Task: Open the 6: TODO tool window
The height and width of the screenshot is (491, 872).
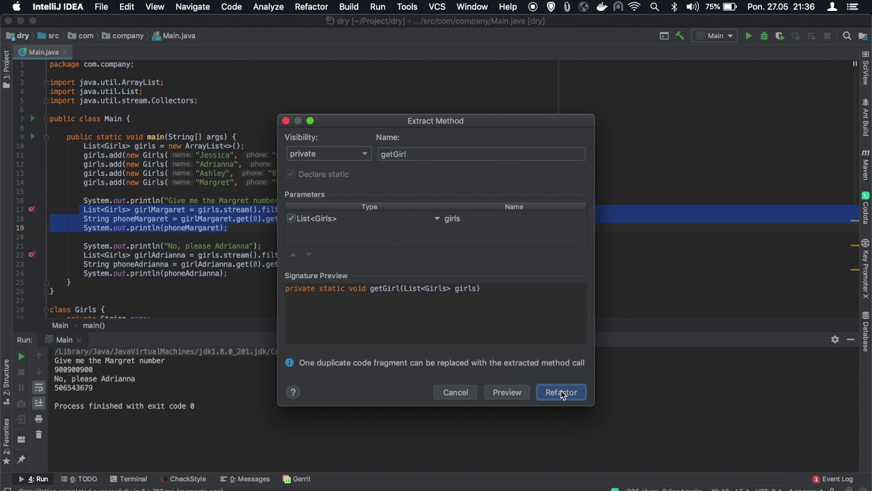Action: coord(79,479)
